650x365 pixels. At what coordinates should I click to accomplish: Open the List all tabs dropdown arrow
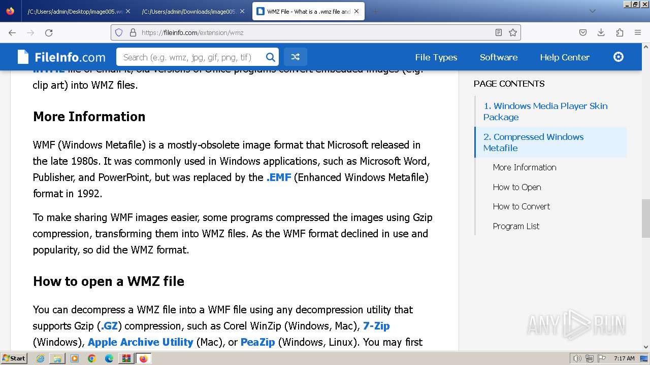coord(592,11)
